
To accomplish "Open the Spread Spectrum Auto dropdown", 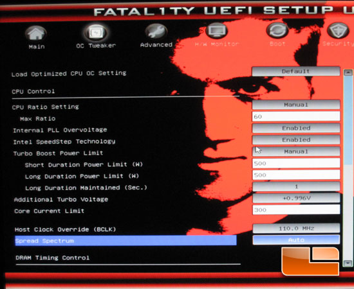I will 296,240.
